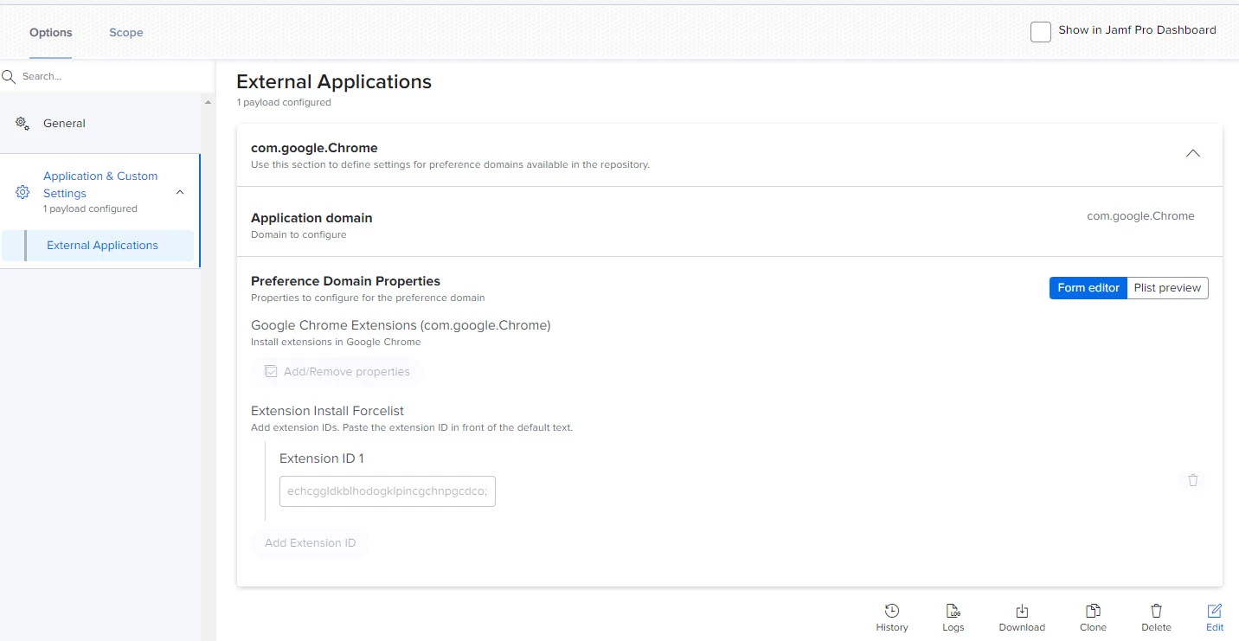Click the sidebar scrollbar up arrow
Viewport: 1239px width, 641px height.
(x=208, y=103)
